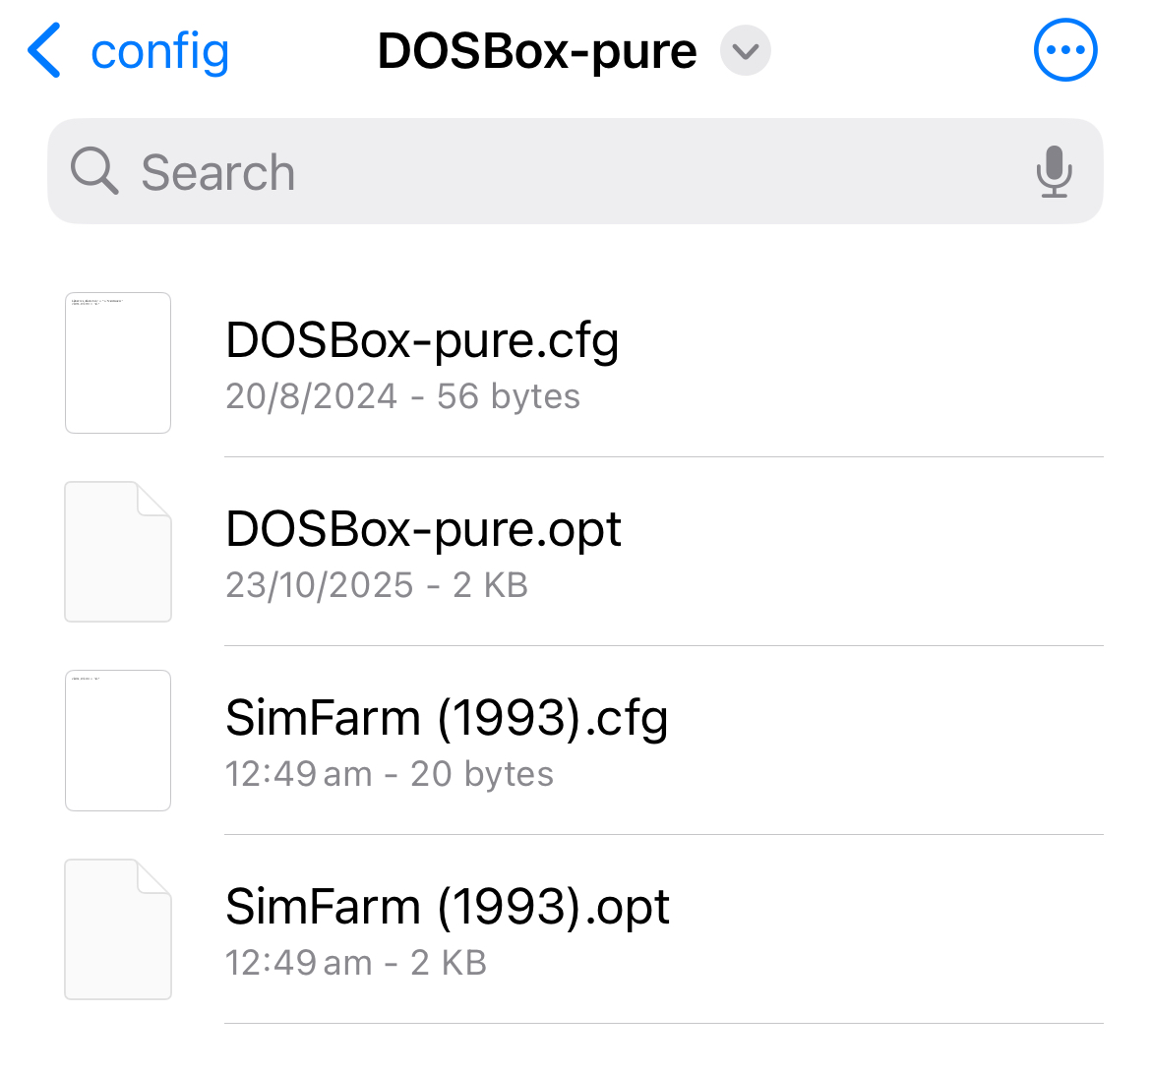Open the More options ellipsis menu
Viewport: 1151px width, 1073px height.
click(x=1065, y=51)
